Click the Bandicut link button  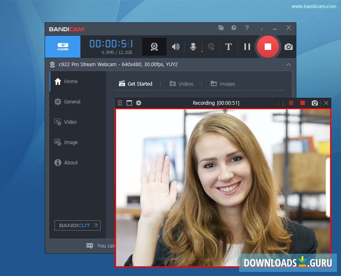point(78,226)
